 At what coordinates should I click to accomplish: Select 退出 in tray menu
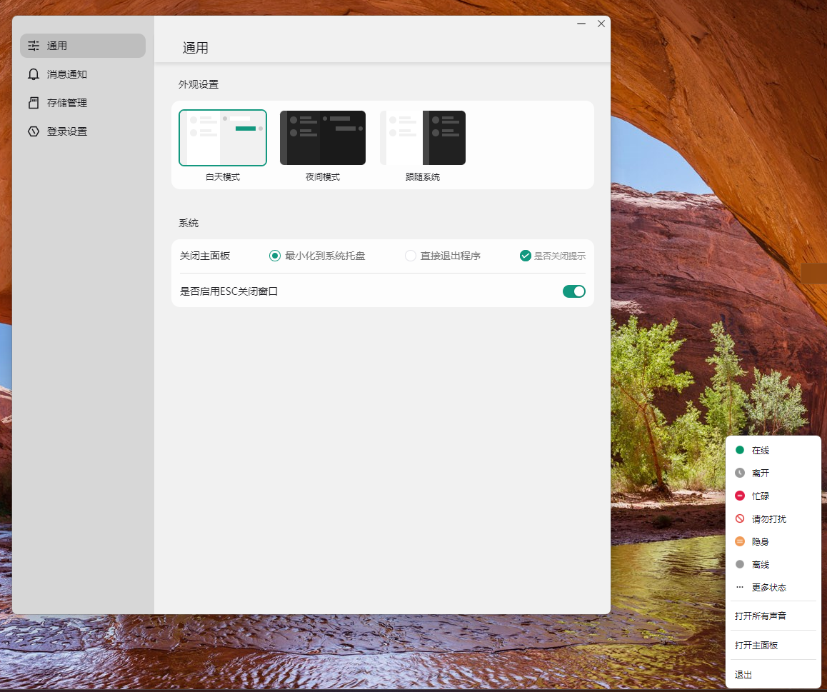pyautogui.click(x=773, y=674)
